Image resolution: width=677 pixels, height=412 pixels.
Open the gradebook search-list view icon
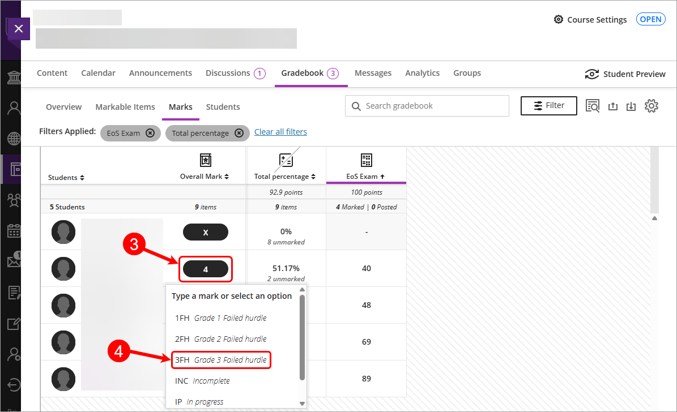593,106
